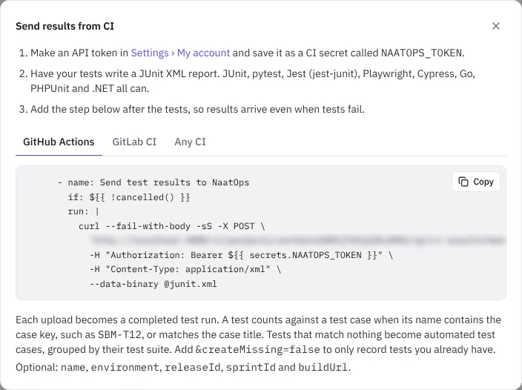Click the 'Content-Type: application/xml' line

(185, 269)
